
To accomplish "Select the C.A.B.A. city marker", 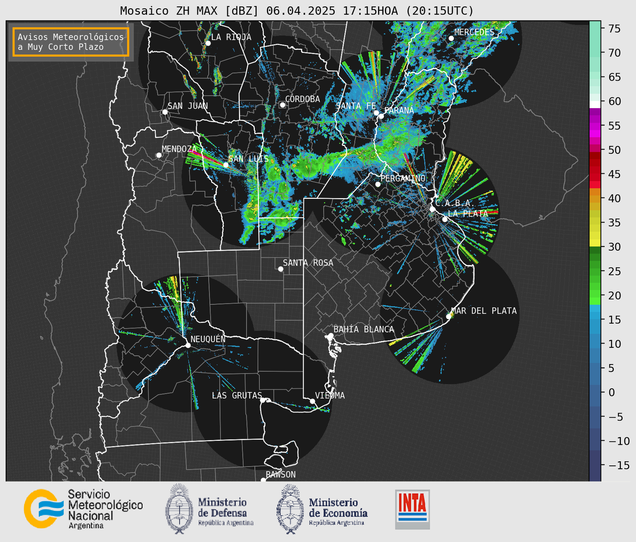I will pyautogui.click(x=433, y=209).
